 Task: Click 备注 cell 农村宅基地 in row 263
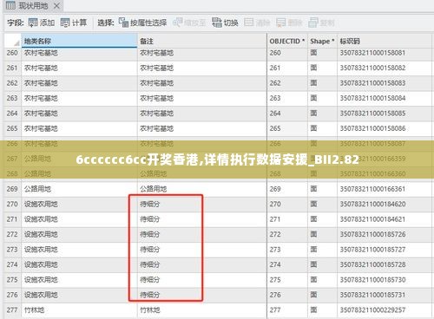pyautogui.click(x=202, y=99)
